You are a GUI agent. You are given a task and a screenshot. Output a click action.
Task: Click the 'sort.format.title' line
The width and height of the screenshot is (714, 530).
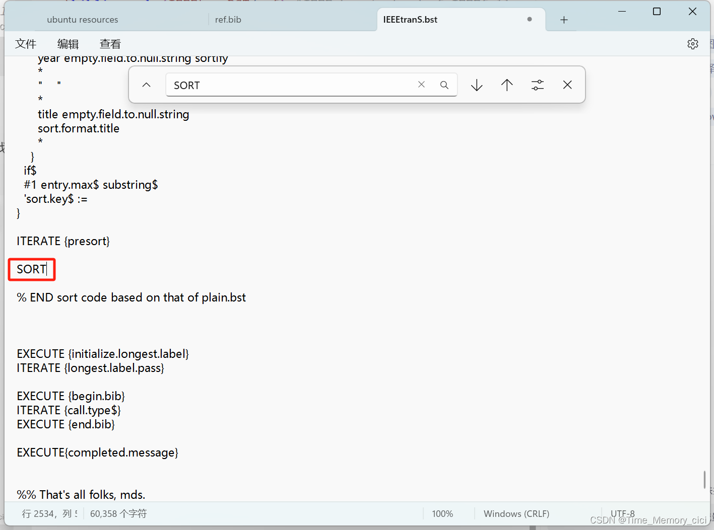click(x=79, y=128)
